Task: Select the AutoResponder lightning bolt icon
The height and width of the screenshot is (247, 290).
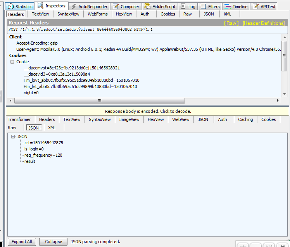Action: click(74, 7)
